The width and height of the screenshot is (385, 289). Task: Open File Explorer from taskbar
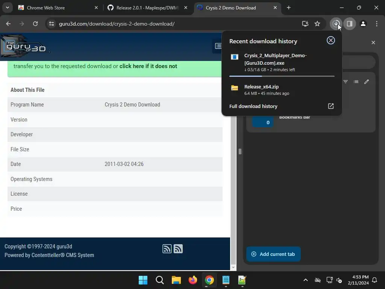coord(176,280)
